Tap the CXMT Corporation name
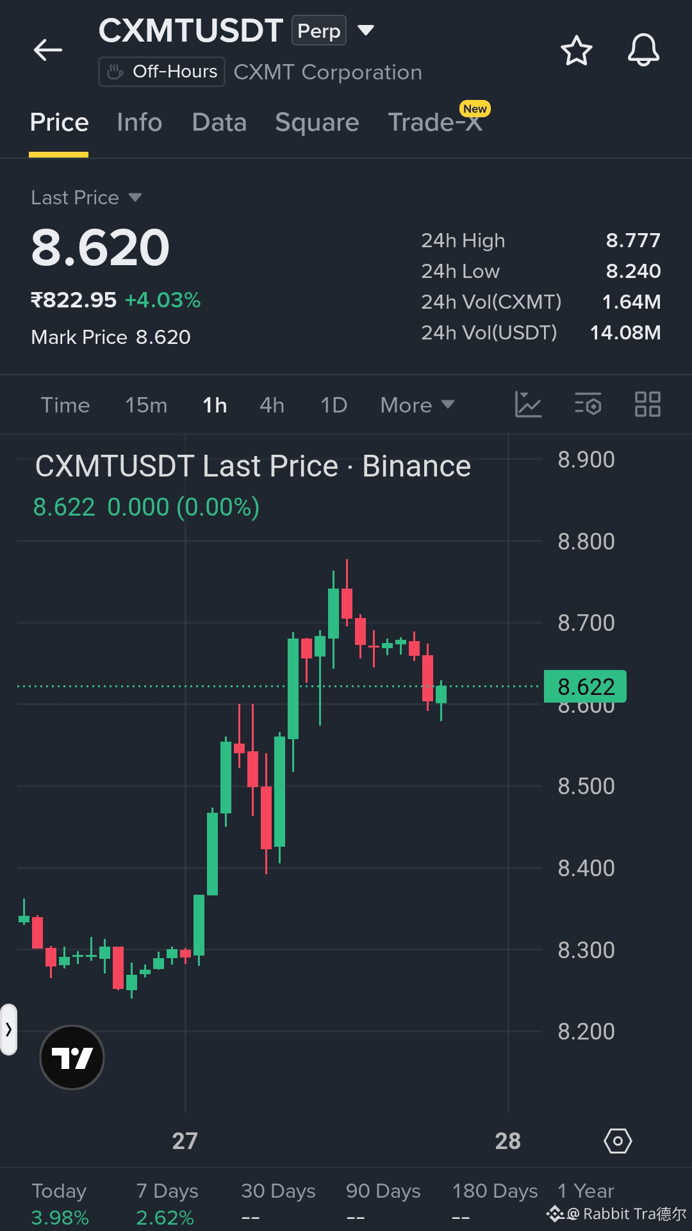 point(327,72)
